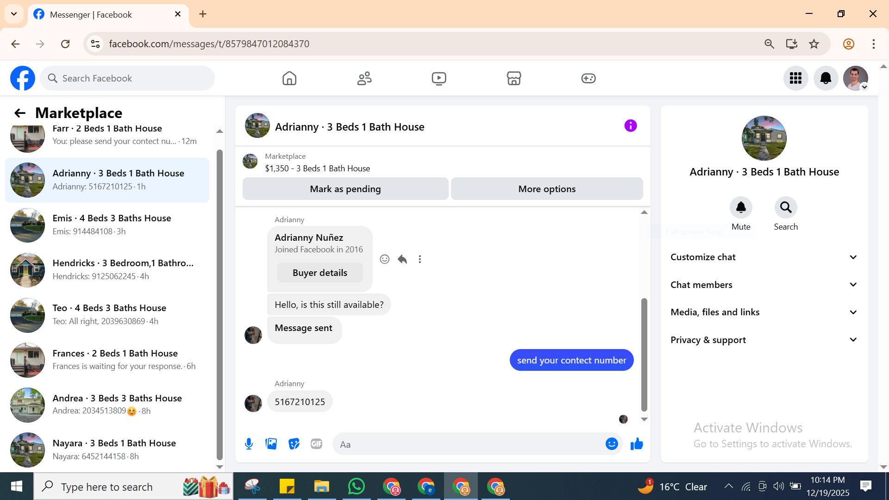Expand Chat members section
Image resolution: width=889 pixels, height=500 pixels.
coord(764,285)
